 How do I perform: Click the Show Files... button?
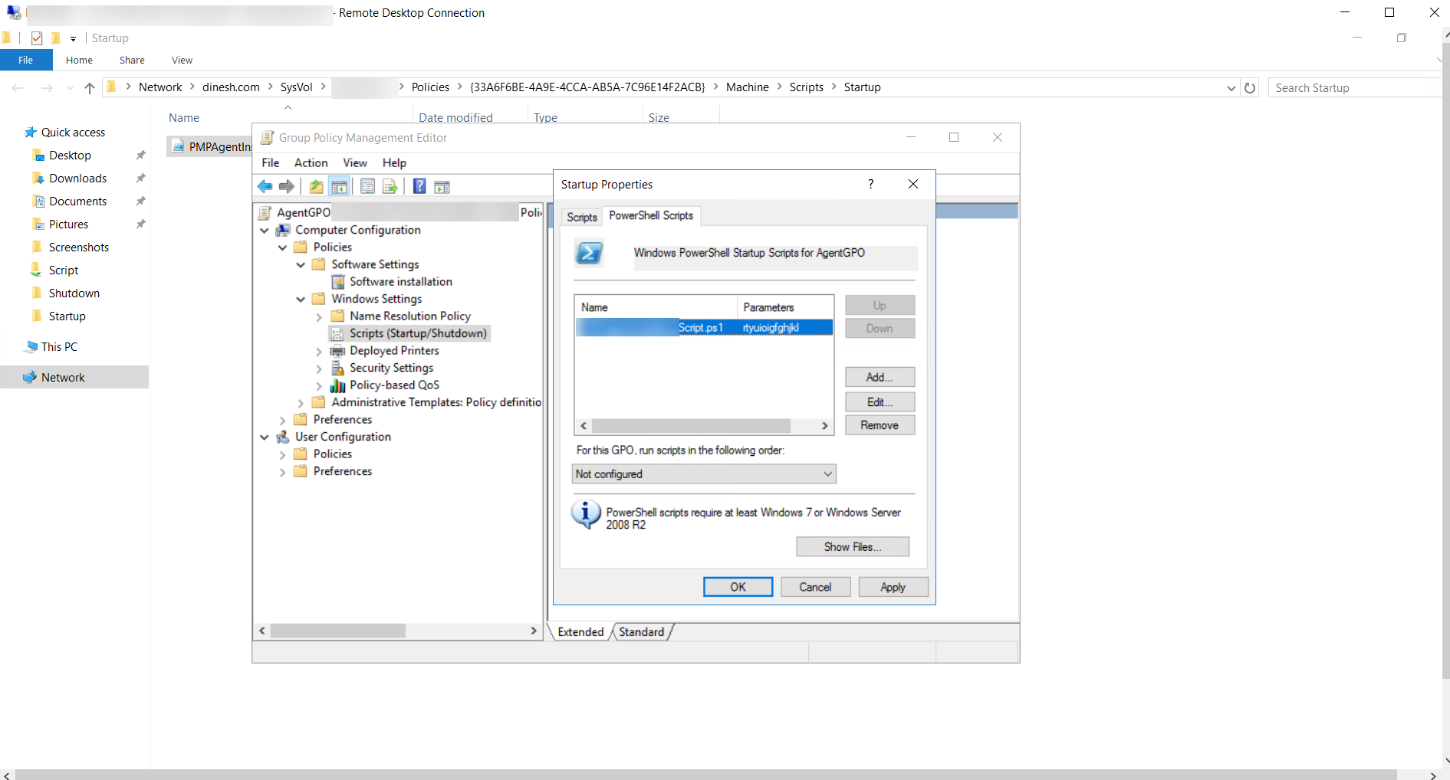[x=853, y=546]
